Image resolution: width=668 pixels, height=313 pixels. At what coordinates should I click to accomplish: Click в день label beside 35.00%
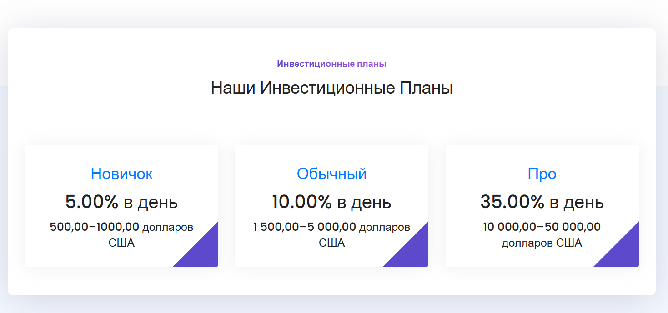(x=577, y=202)
